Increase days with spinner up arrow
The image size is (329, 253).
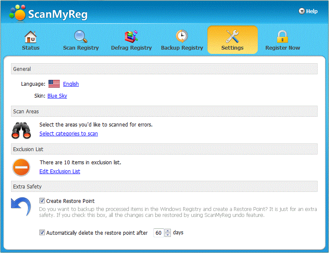click(167, 231)
